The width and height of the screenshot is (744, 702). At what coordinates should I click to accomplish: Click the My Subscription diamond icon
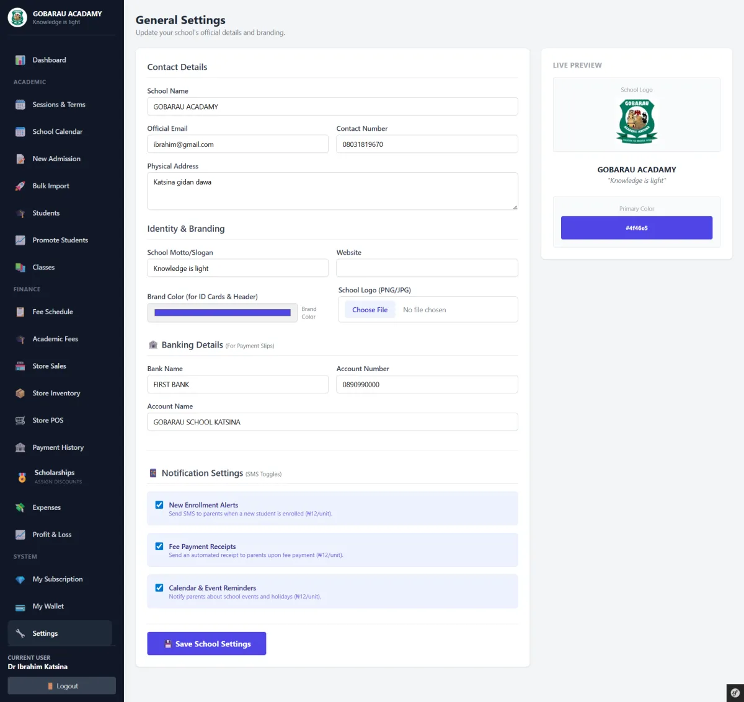20,579
